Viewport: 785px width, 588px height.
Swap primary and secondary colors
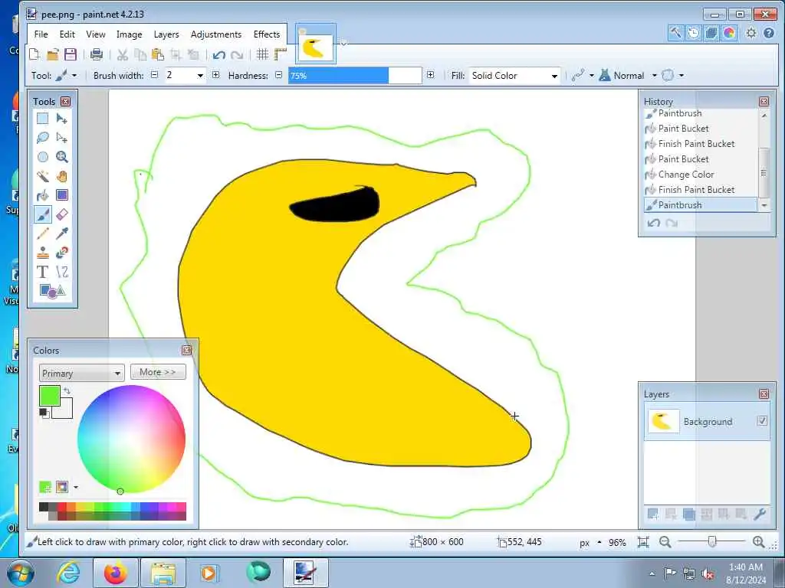67,390
